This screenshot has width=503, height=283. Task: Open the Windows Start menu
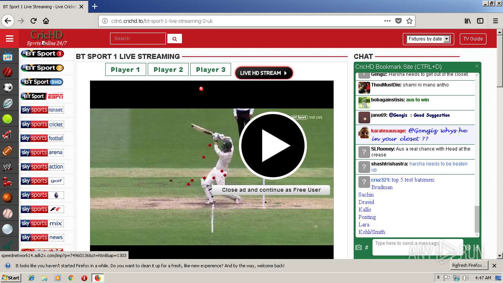tap(11, 277)
